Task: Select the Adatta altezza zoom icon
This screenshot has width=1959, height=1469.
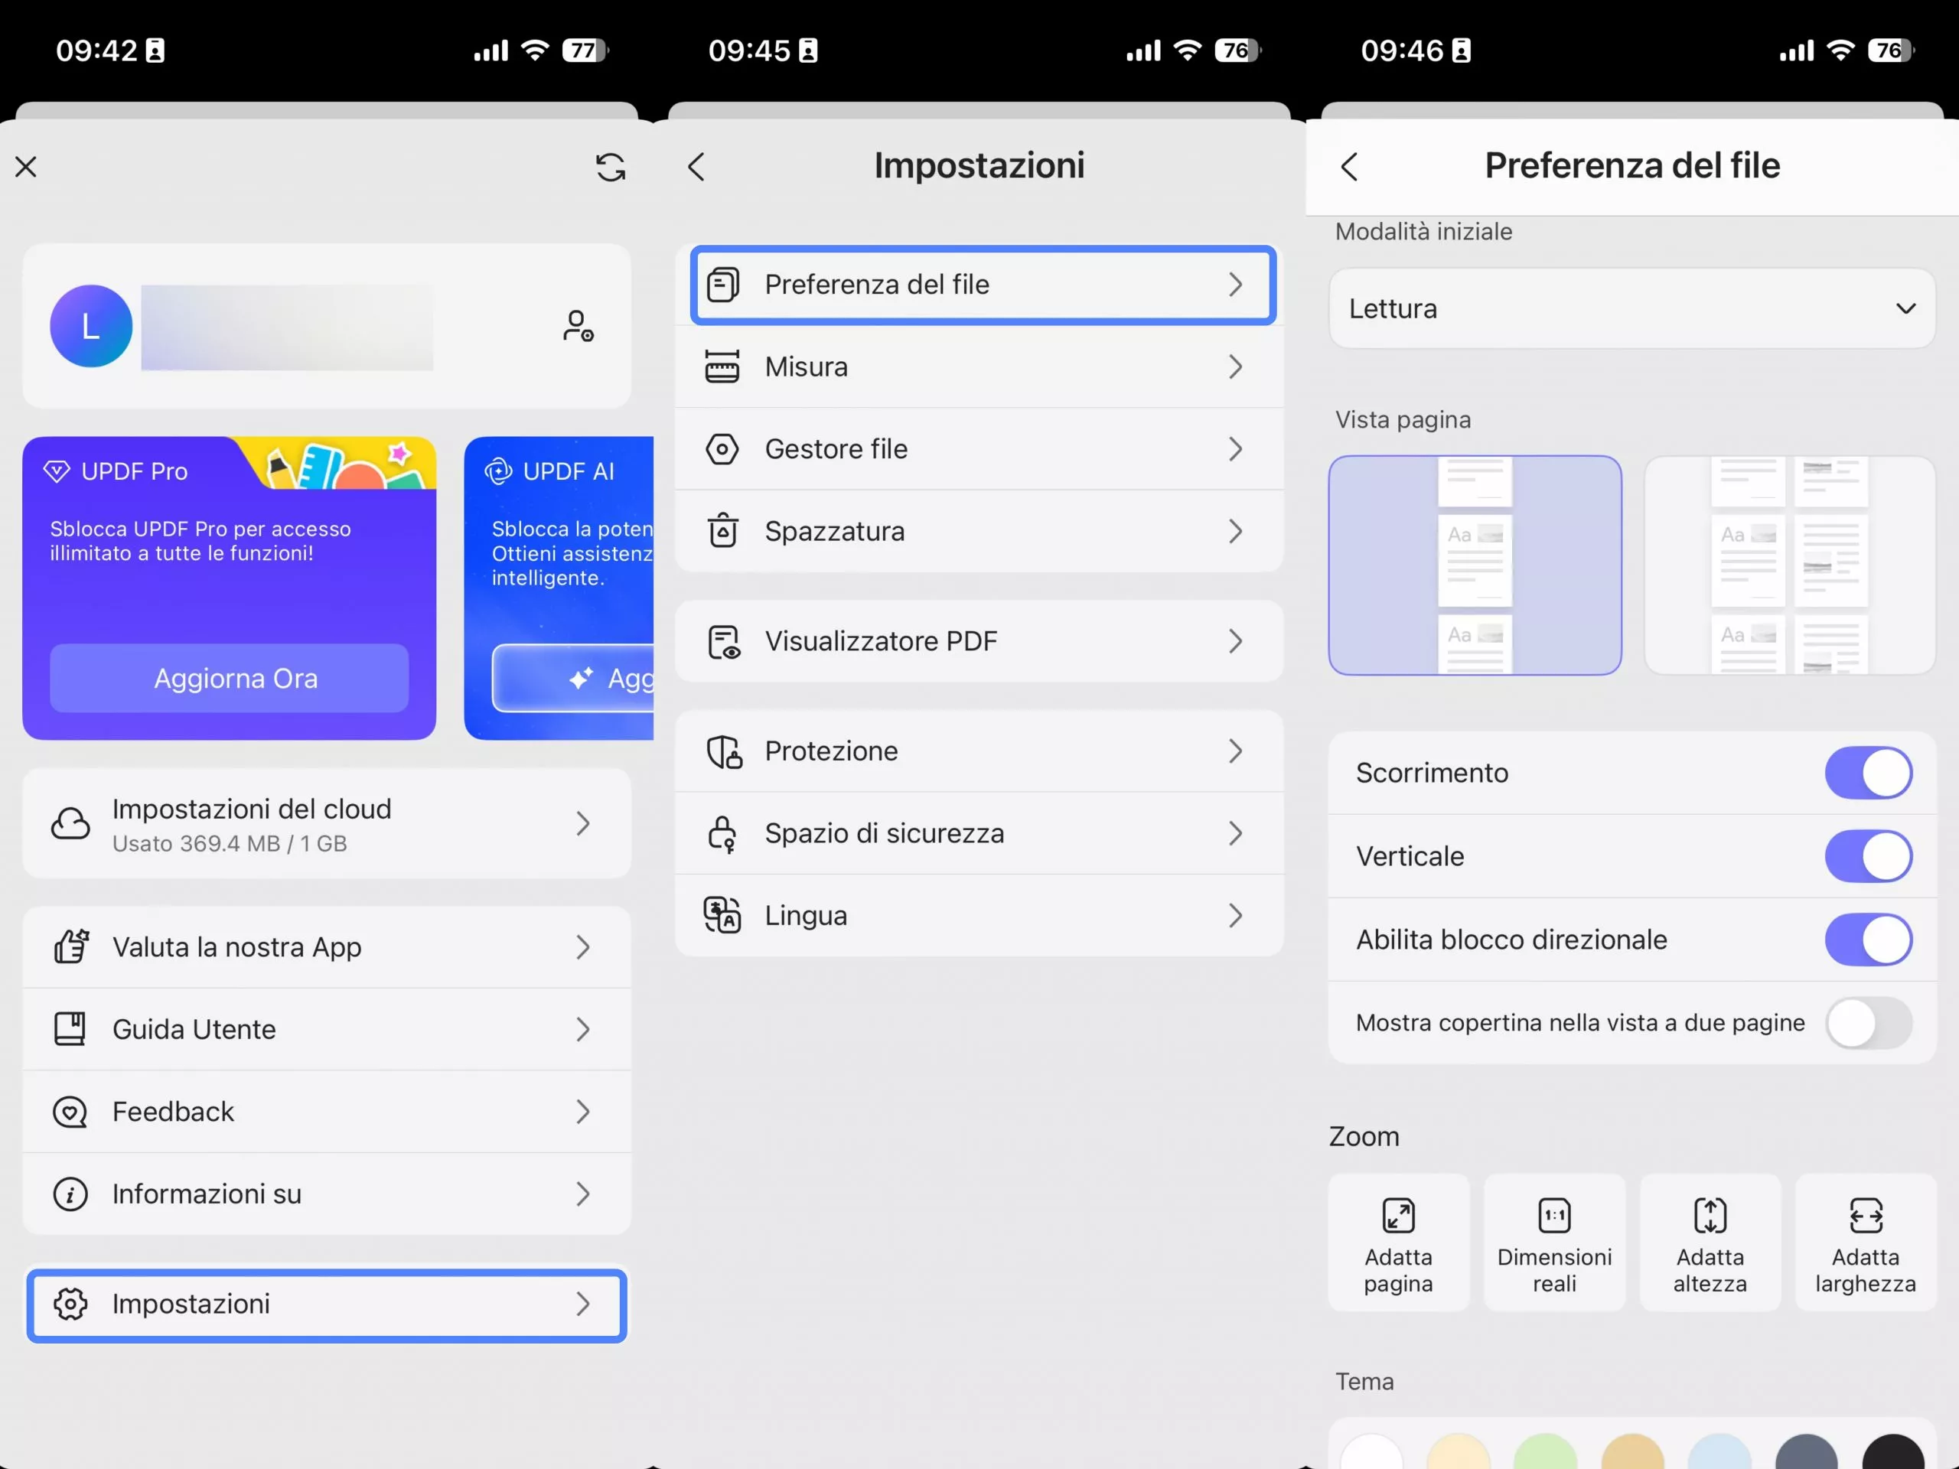Action: pyautogui.click(x=1710, y=1215)
